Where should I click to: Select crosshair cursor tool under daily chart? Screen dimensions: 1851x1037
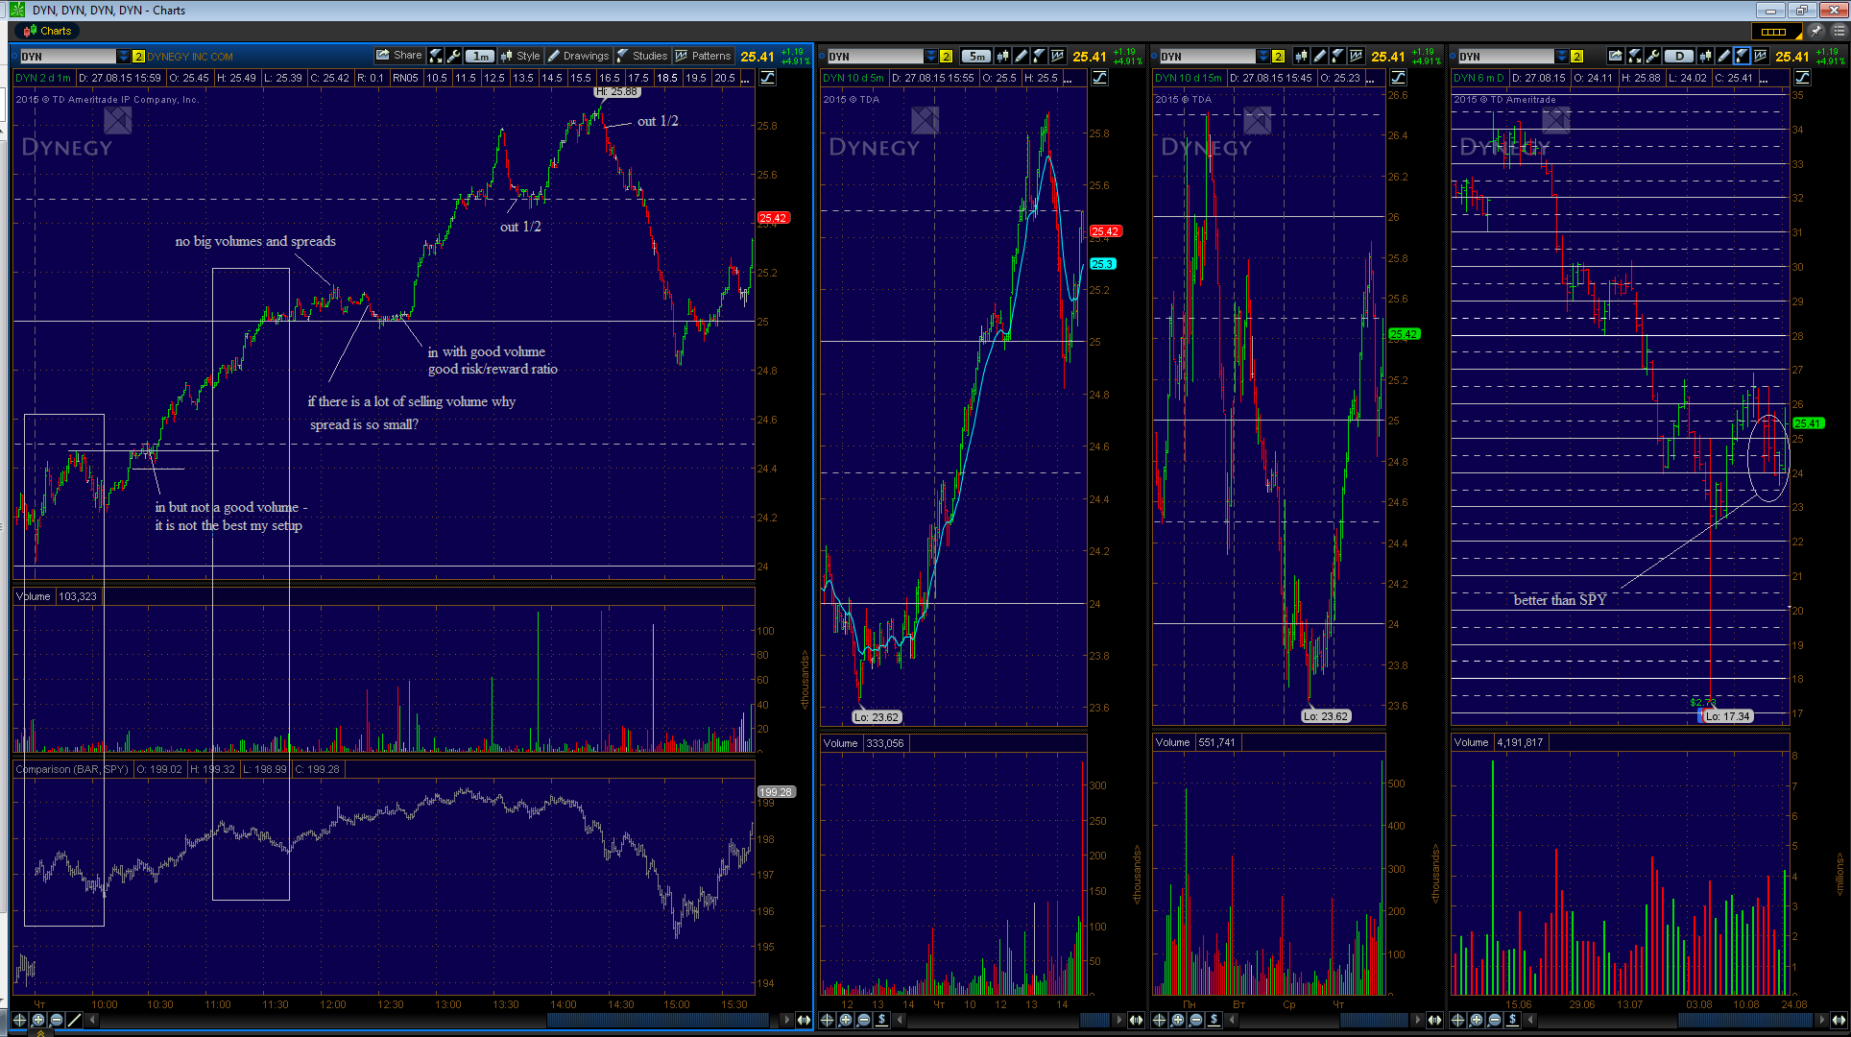pos(1457,1020)
